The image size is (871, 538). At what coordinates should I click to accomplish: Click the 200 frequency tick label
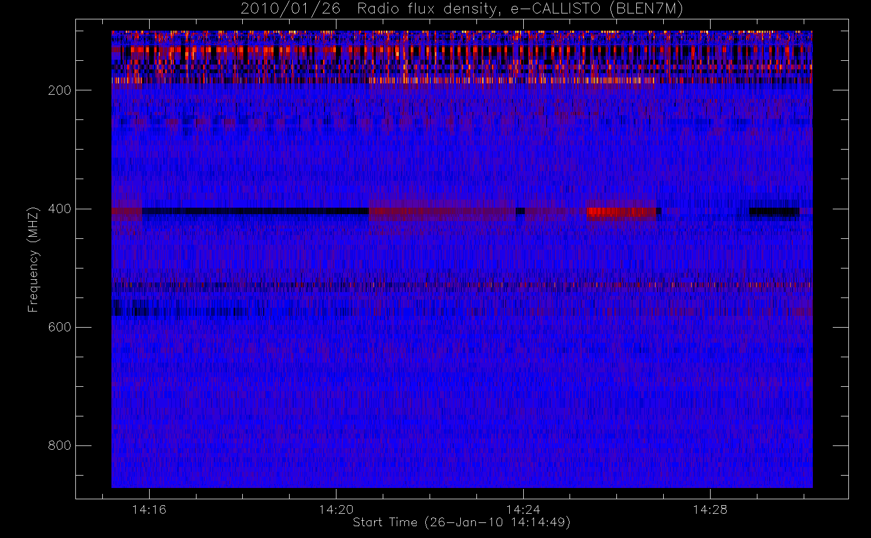(x=60, y=90)
